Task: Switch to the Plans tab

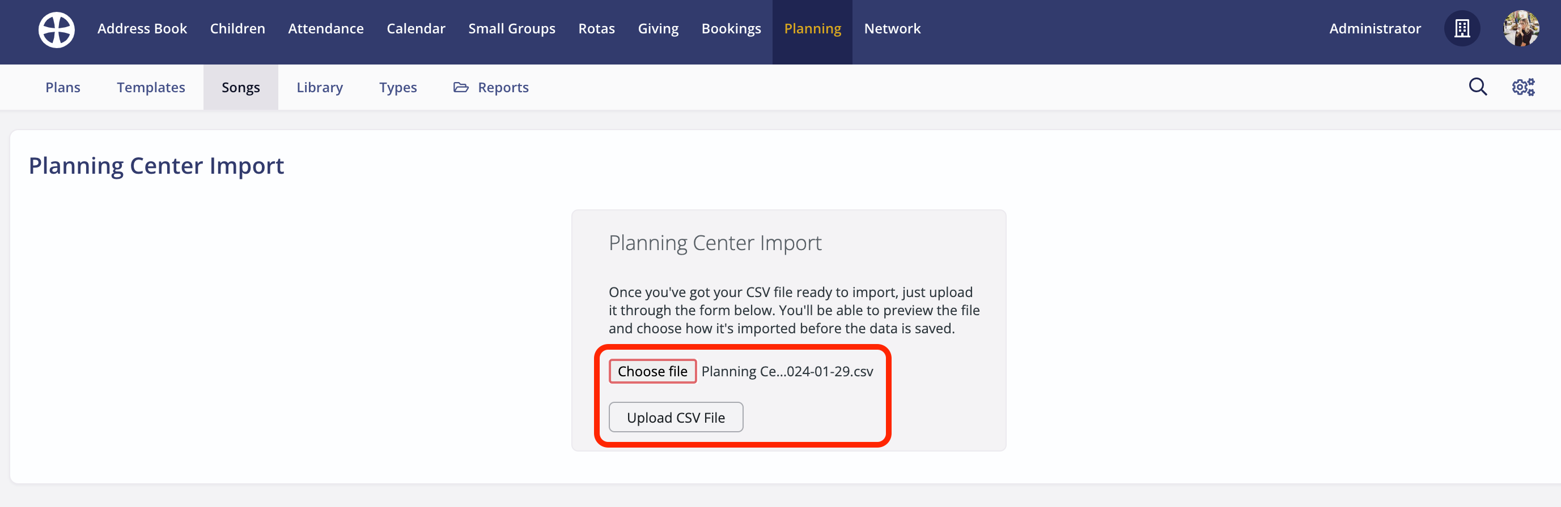Action: pos(63,87)
